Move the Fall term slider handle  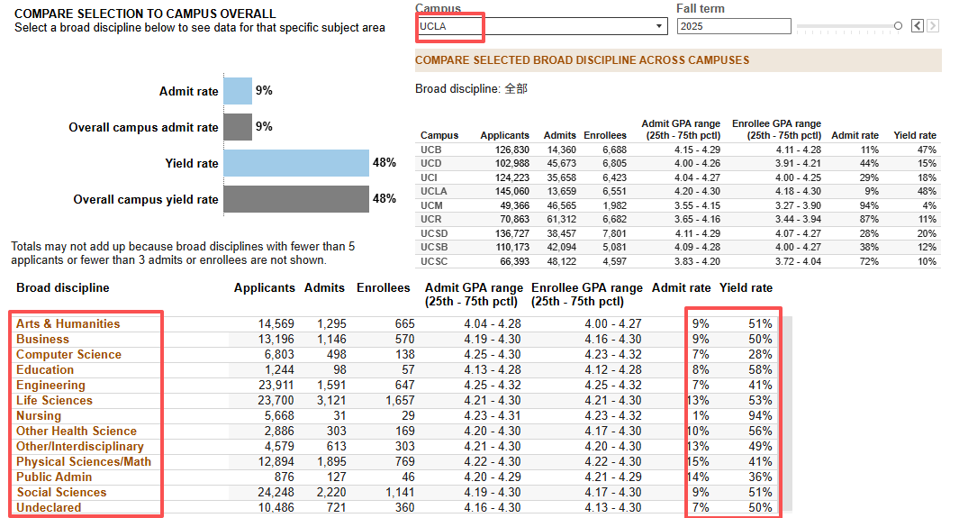click(898, 26)
